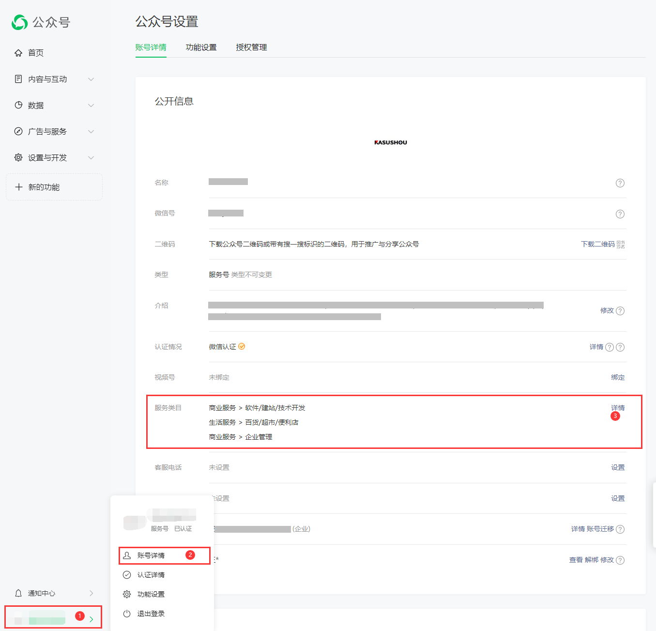Click 绑定 link in 视频号 row

tap(618, 377)
